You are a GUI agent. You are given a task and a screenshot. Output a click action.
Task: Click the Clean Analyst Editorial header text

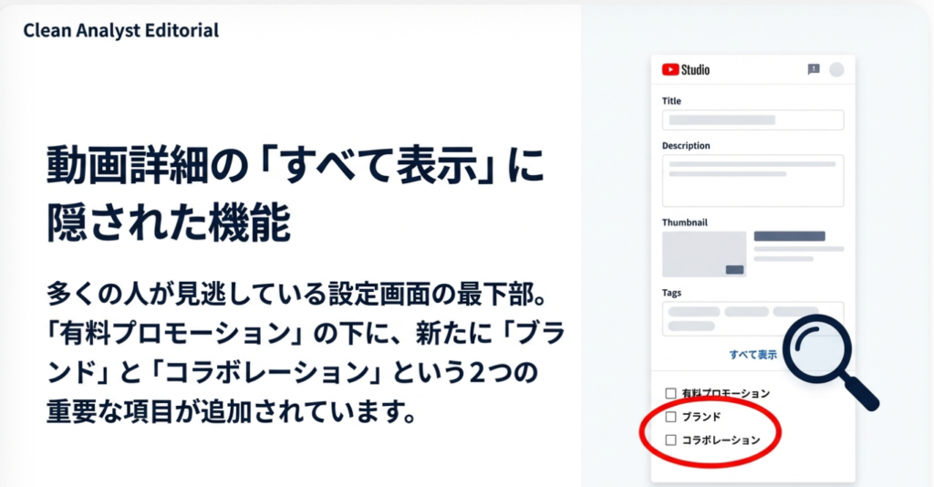tap(121, 30)
